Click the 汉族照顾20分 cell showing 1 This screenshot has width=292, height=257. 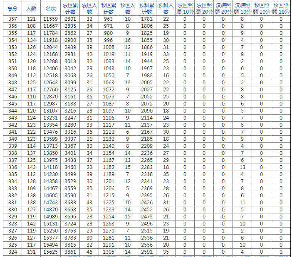point(223,231)
